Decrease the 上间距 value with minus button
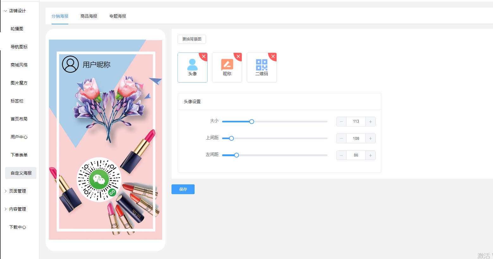 click(341, 138)
